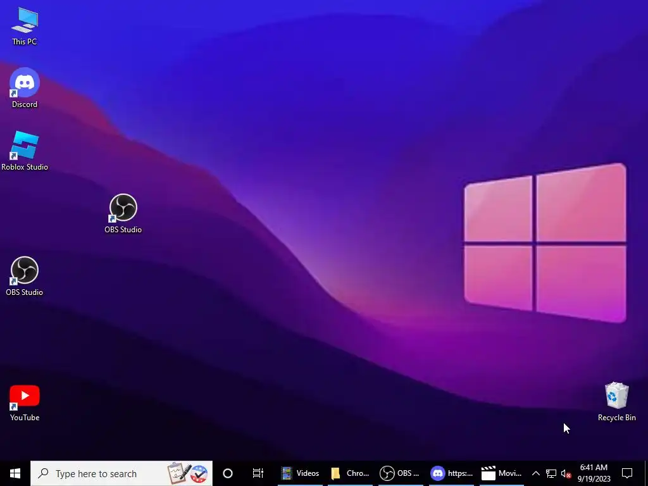The image size is (648, 486).
Task: Switch to the Videos taskbar window
Action: click(x=301, y=473)
